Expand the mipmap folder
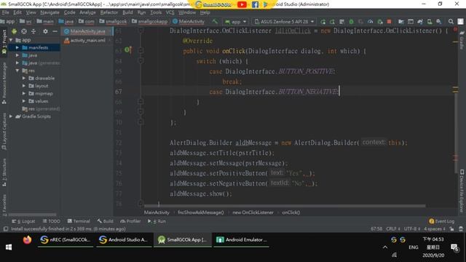 click(24, 94)
